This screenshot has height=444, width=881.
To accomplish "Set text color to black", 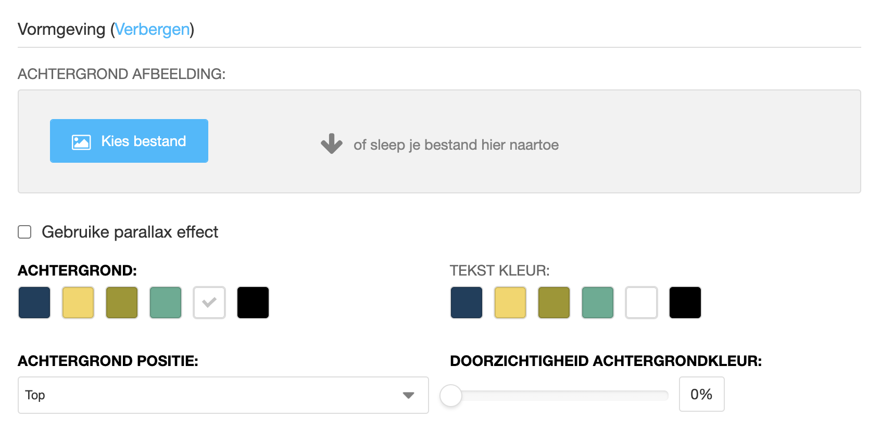I will pyautogui.click(x=685, y=303).
